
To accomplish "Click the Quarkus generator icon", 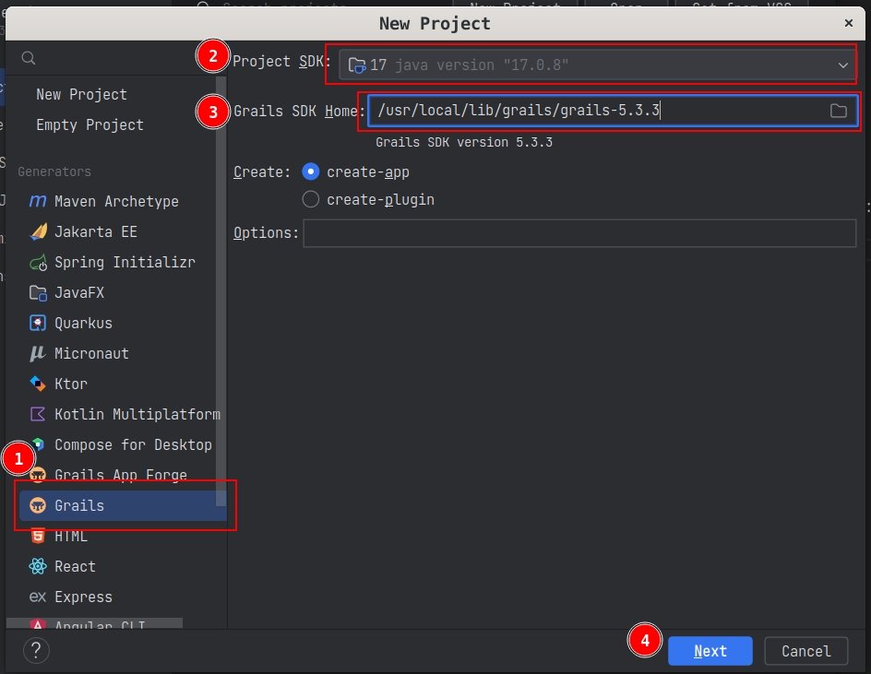I will coord(38,323).
